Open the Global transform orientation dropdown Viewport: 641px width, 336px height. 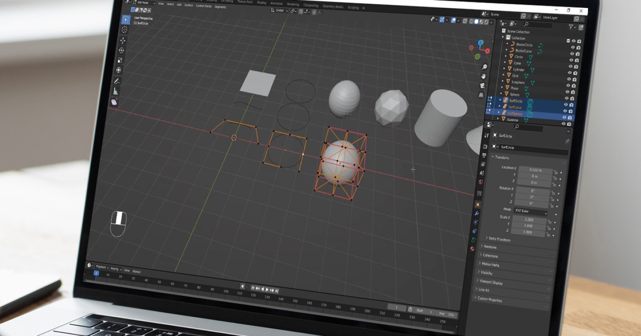click(279, 11)
